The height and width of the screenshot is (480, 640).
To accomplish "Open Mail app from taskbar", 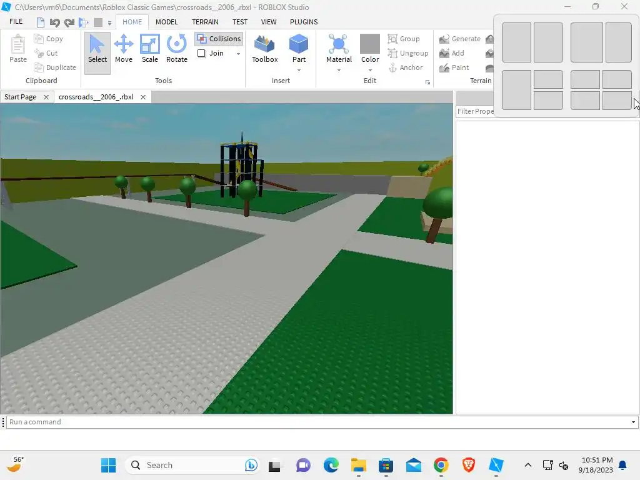I will [x=414, y=465].
